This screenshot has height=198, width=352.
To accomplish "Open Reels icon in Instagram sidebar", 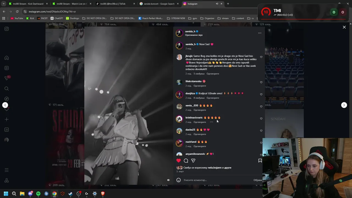I will click(7, 68).
